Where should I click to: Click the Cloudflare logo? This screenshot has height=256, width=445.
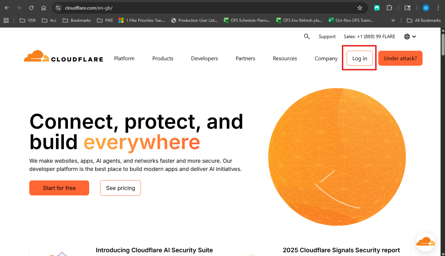63,57
